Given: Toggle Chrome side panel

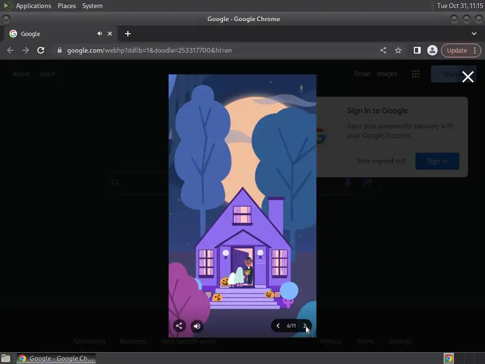Looking at the screenshot, I should coord(417,50).
